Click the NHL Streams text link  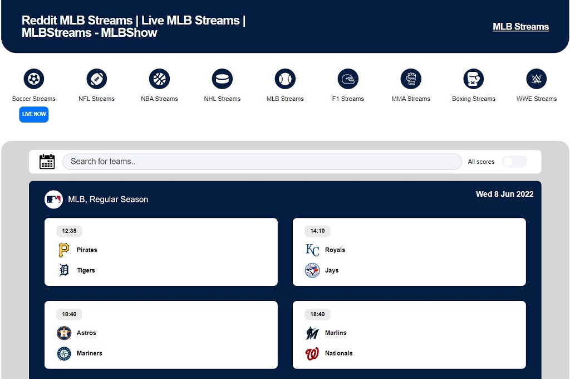coord(223,99)
